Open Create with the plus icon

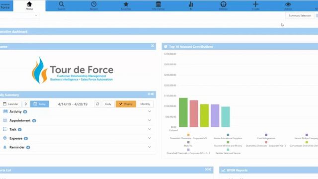coord(255,5)
